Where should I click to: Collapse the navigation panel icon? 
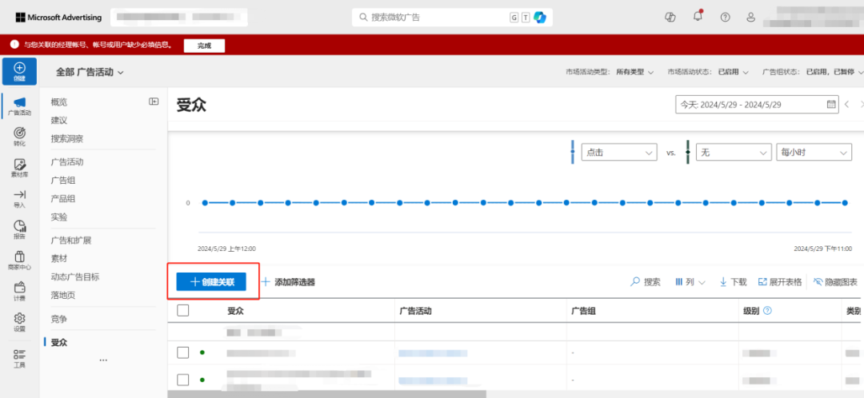[x=154, y=101]
